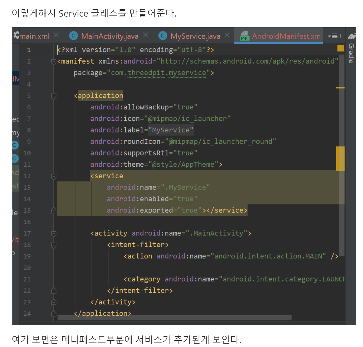This screenshot has width=363, height=347.
Task: Click the xmlns:android schema URL value
Action: coord(247,61)
